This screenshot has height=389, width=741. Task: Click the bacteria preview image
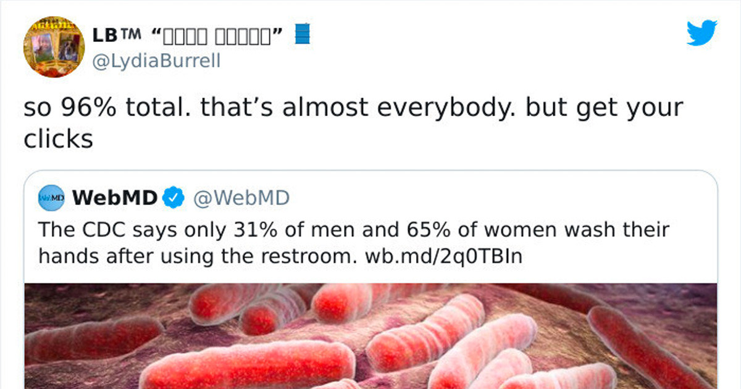pyautogui.click(x=371, y=337)
